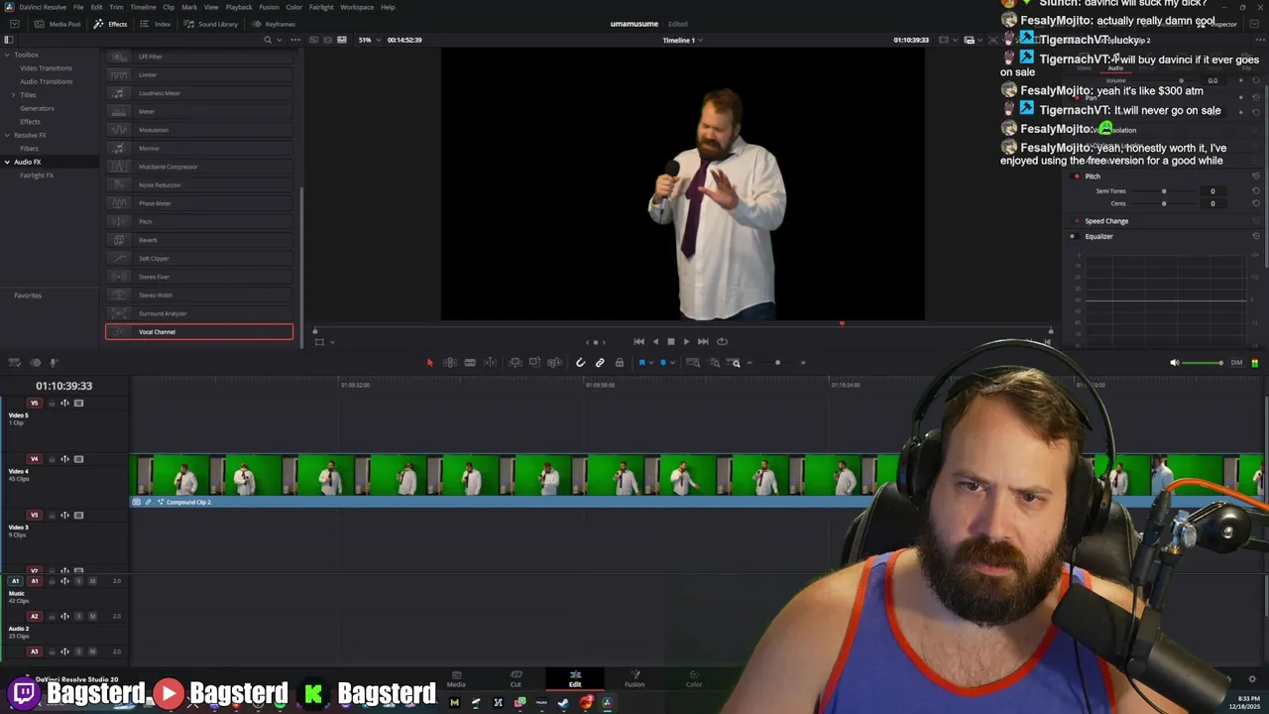The image size is (1269, 714).
Task: Select the arrow Selection mode tool in timeline toolbar
Action: coord(429,363)
